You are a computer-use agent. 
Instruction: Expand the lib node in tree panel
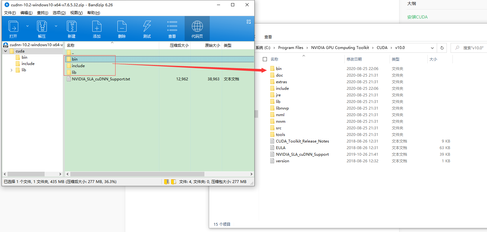[x=12, y=70]
